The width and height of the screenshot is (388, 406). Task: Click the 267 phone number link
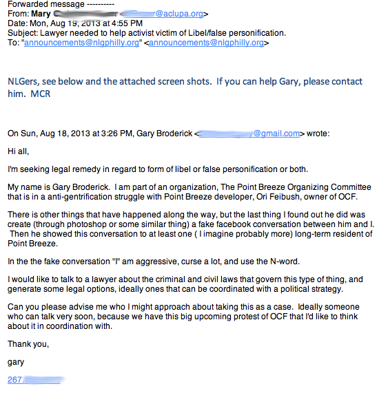[x=35, y=380]
